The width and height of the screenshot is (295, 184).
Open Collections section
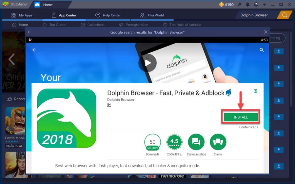[92, 25]
